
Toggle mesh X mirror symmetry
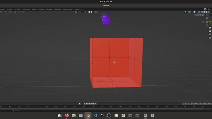tap(197, 15)
